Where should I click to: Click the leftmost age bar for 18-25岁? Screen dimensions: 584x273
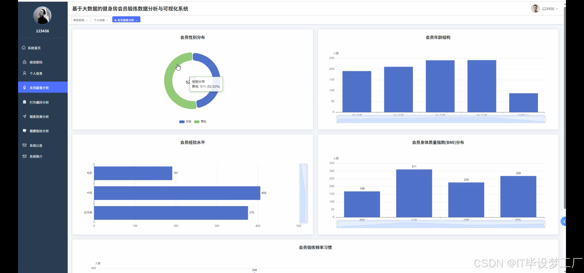coord(357,92)
